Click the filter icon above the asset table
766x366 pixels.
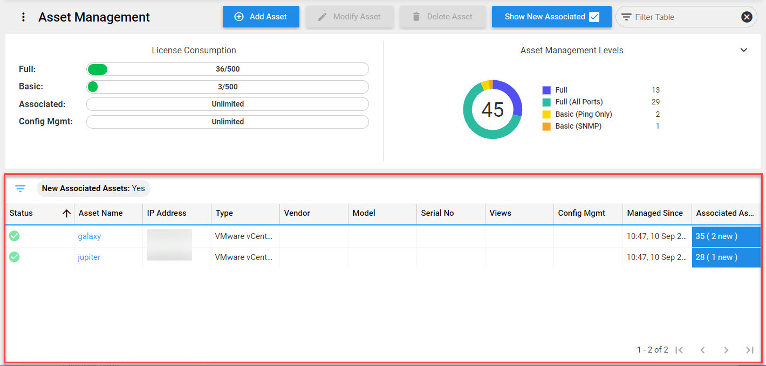20,188
